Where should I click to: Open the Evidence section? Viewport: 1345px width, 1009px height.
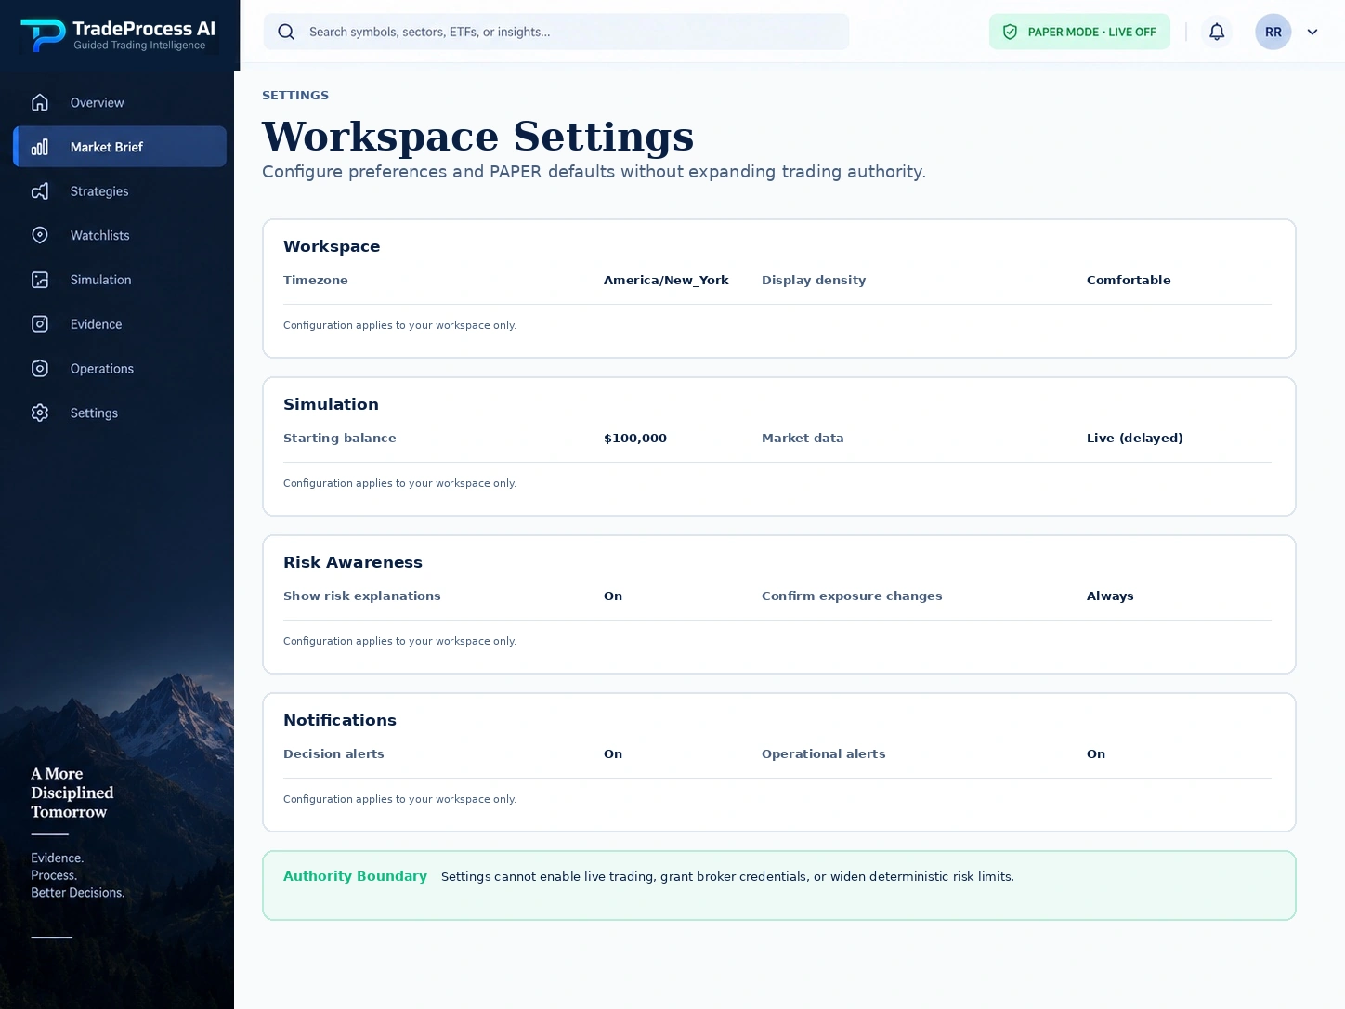coord(120,324)
